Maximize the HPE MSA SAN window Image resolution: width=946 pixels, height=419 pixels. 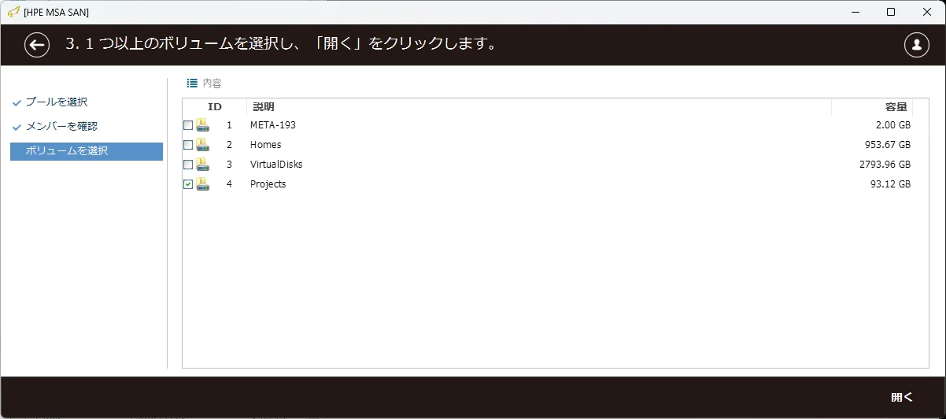[x=891, y=12]
